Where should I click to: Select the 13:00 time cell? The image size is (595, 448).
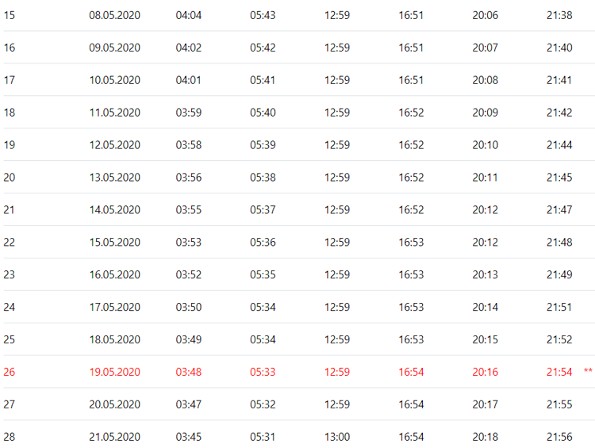(x=337, y=437)
